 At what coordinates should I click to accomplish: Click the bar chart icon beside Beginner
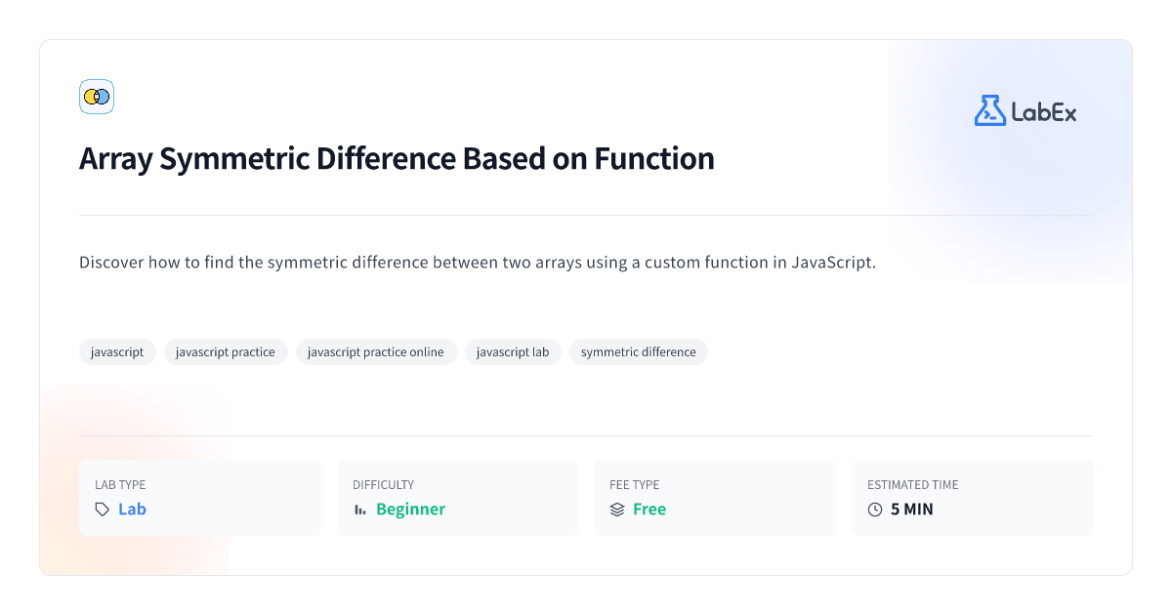tap(360, 510)
